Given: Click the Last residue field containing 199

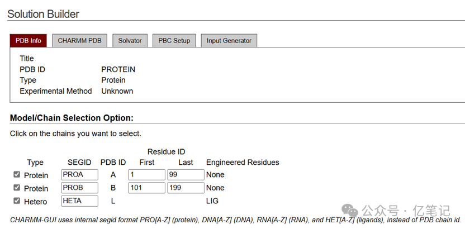Looking at the screenshot, I should pyautogui.click(x=186, y=188).
